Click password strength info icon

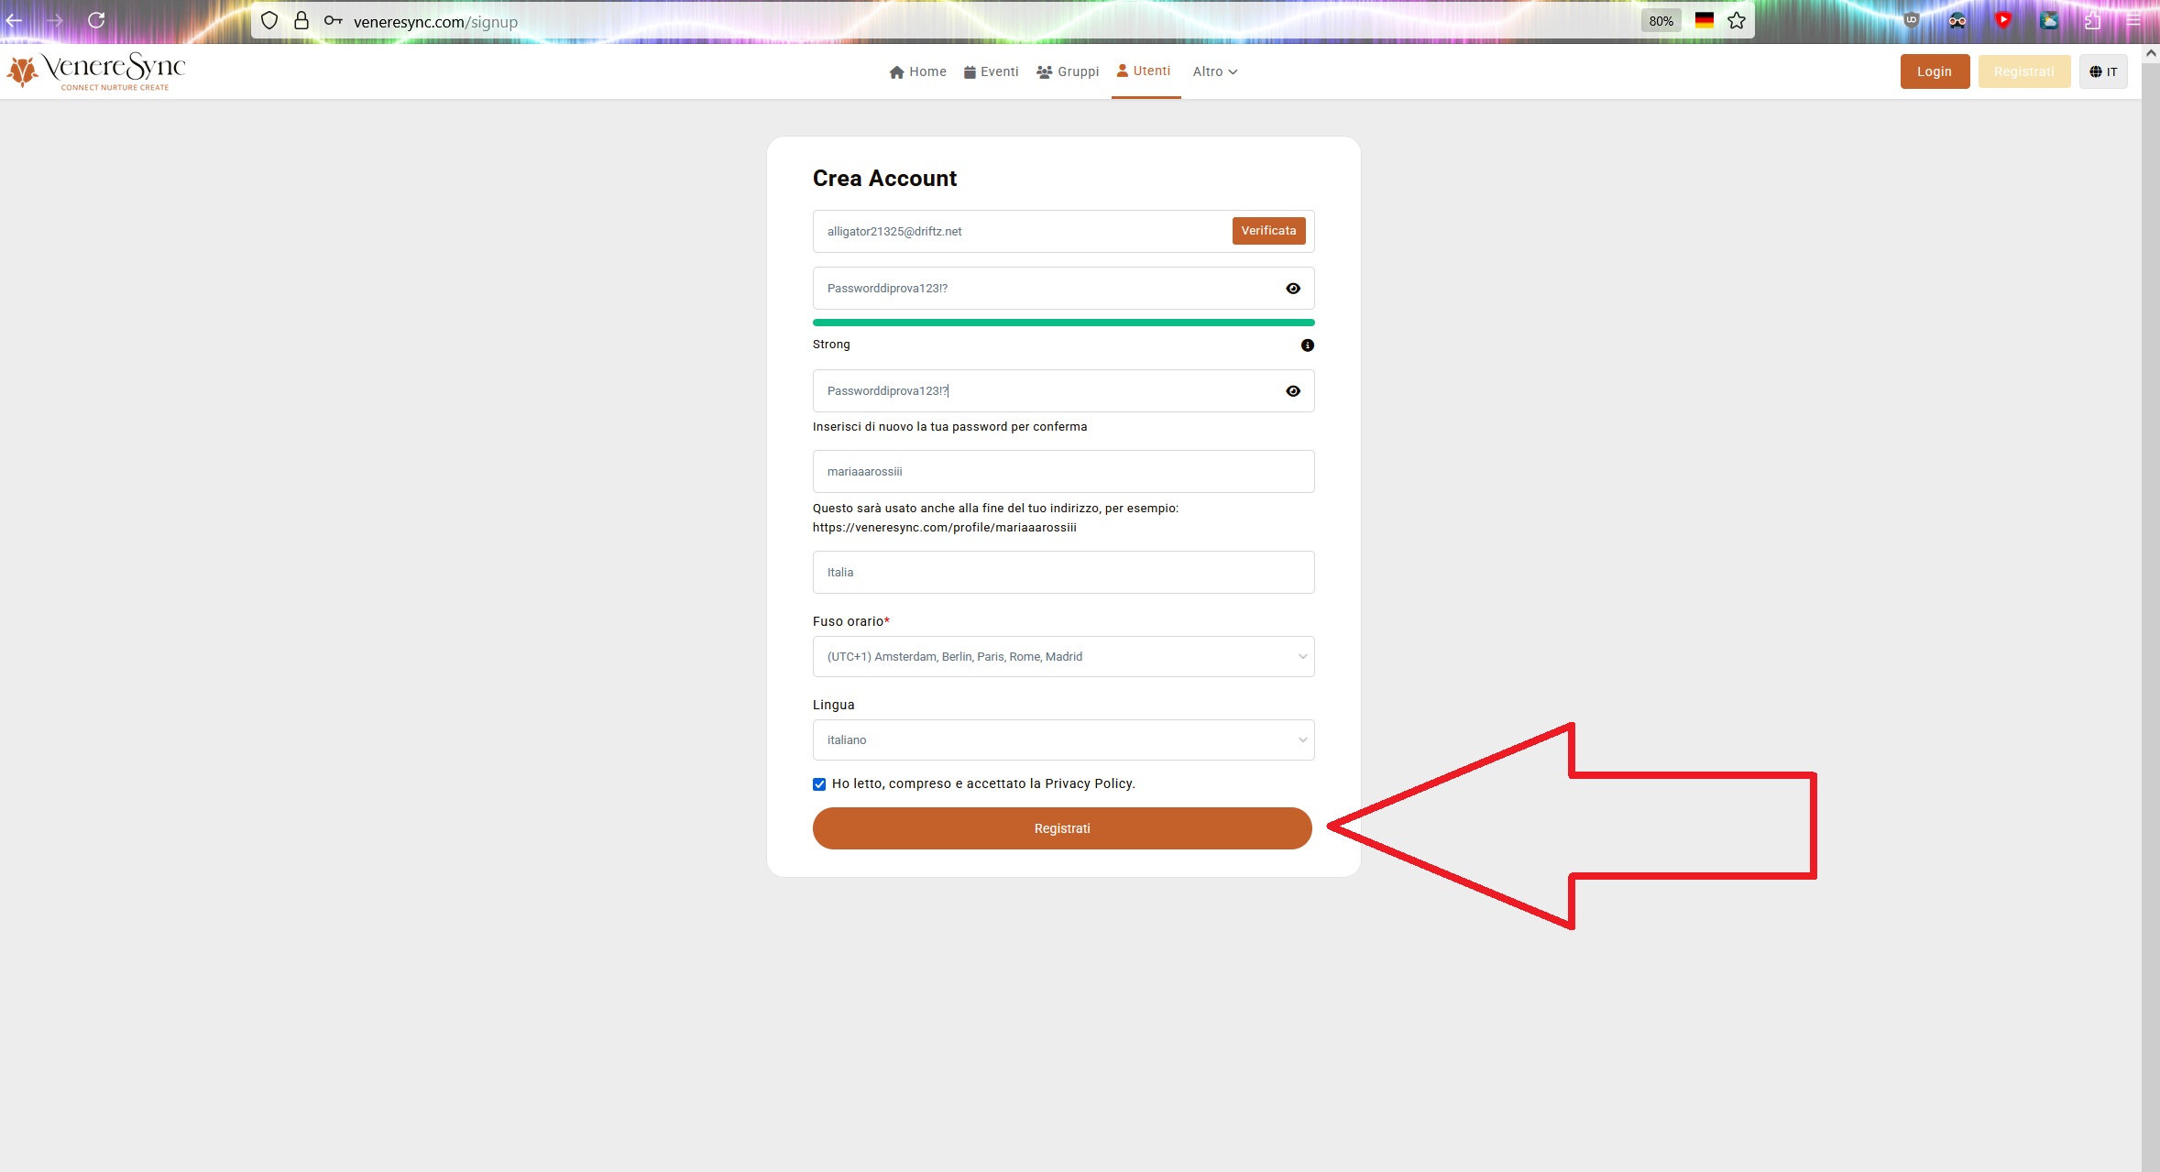pyautogui.click(x=1307, y=345)
